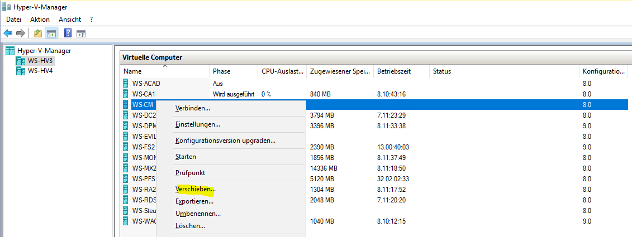This screenshot has width=632, height=237.
Task: Click the VM icon beside WS-RA2
Action: pos(126,189)
